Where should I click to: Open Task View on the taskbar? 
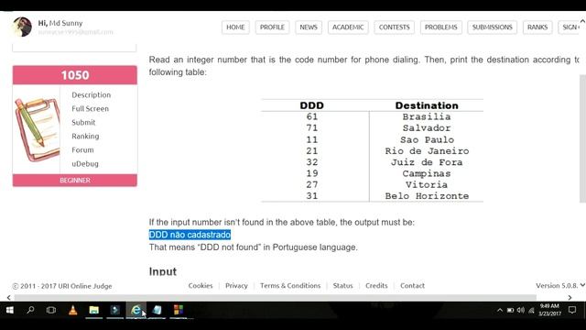pos(51,310)
